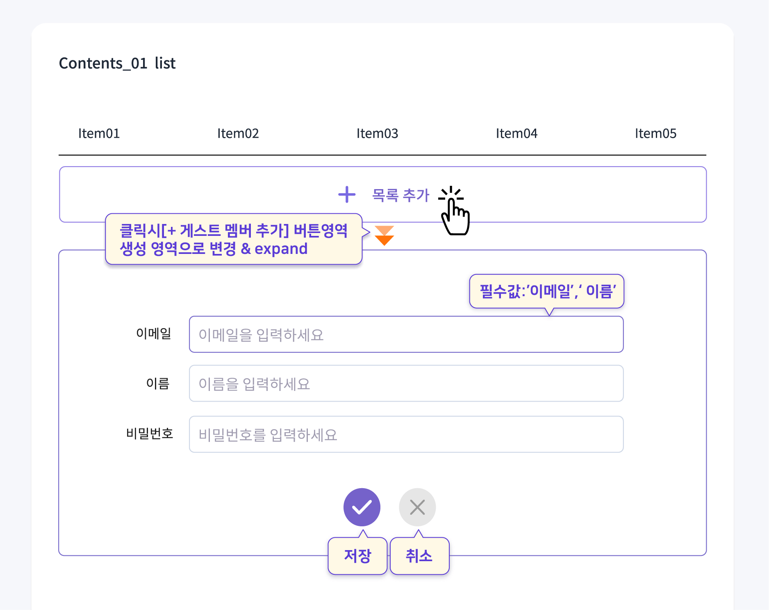Click the gray X cancel icon
769x610 pixels.
pos(417,507)
